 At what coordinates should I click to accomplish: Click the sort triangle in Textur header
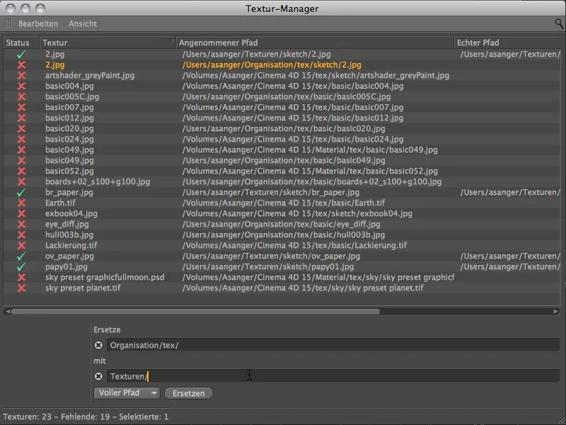171,41
